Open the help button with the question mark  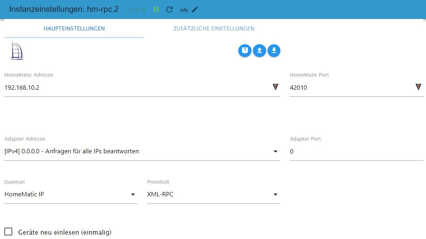pyautogui.click(x=245, y=51)
